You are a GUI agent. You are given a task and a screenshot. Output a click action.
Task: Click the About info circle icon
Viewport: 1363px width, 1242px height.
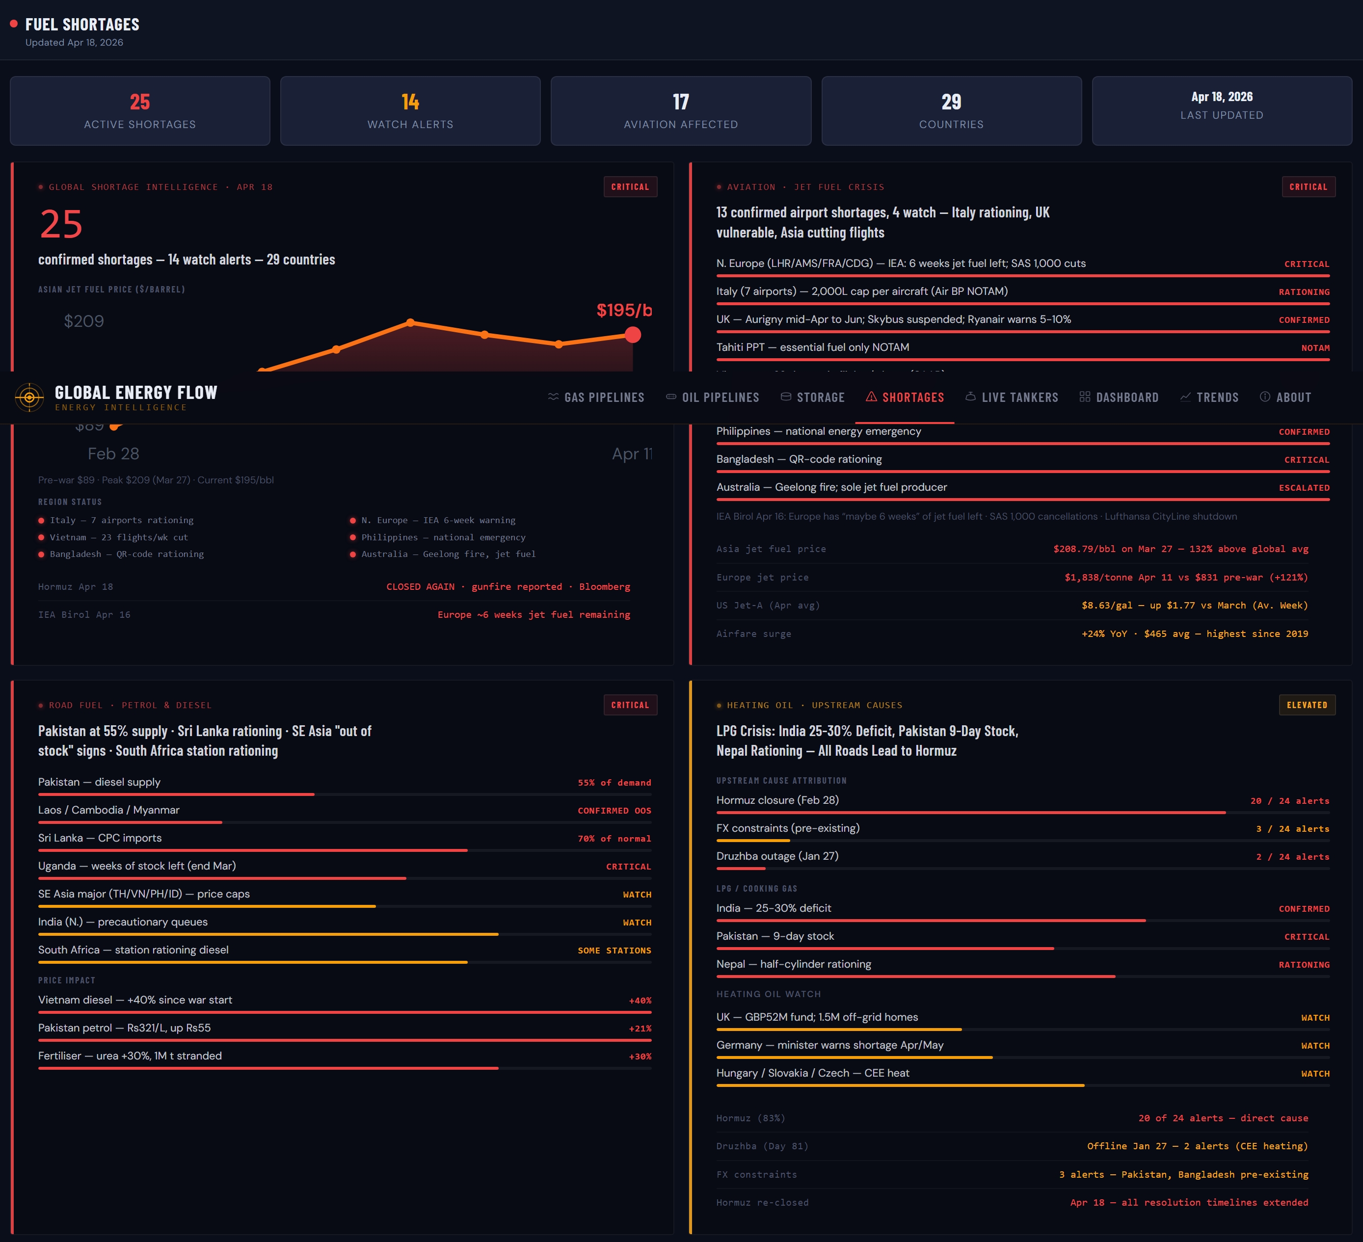pyautogui.click(x=1265, y=397)
